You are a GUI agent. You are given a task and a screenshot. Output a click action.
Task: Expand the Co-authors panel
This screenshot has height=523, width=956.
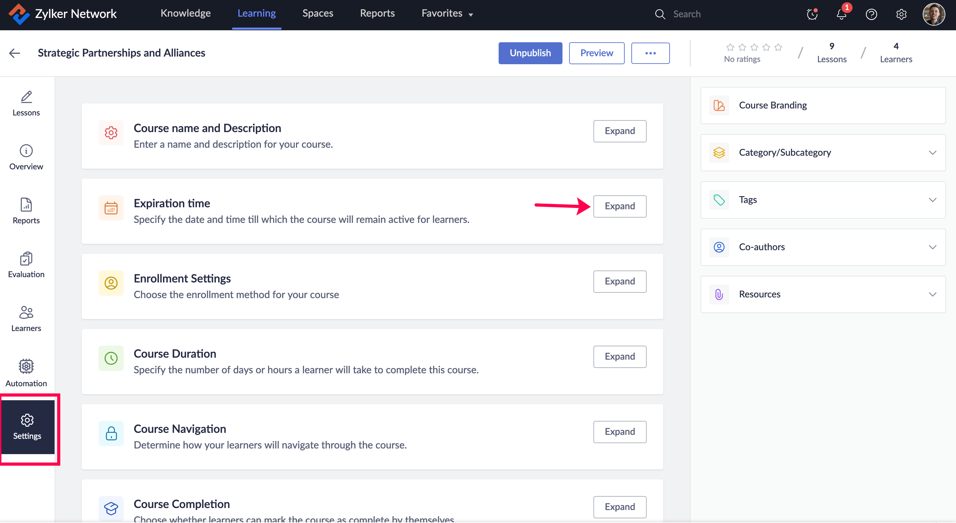(932, 247)
